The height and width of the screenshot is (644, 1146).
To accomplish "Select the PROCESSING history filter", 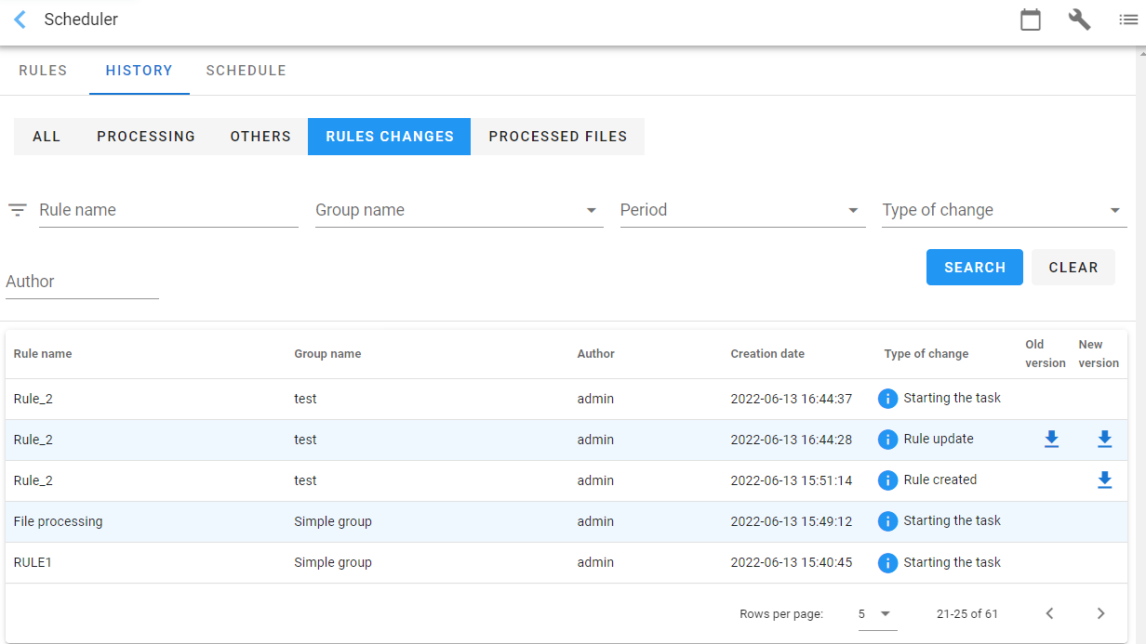I will (146, 137).
